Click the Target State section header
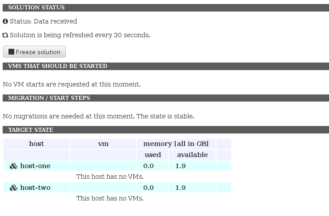Screen dimensions: 329x216 coord(31,130)
